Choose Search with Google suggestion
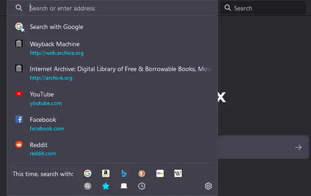311x196 pixels. (x=113, y=27)
